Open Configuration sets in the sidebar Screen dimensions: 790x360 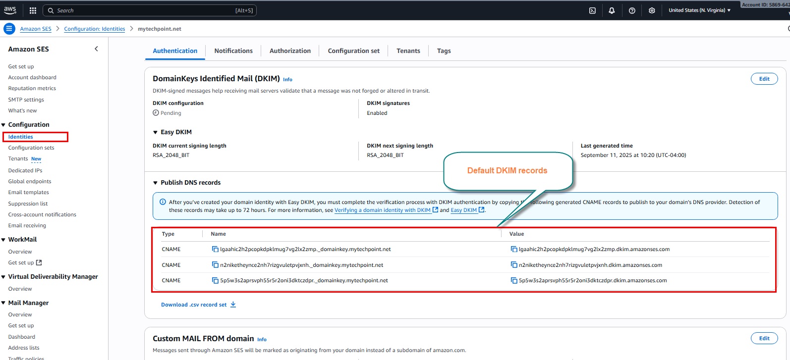pyautogui.click(x=31, y=148)
